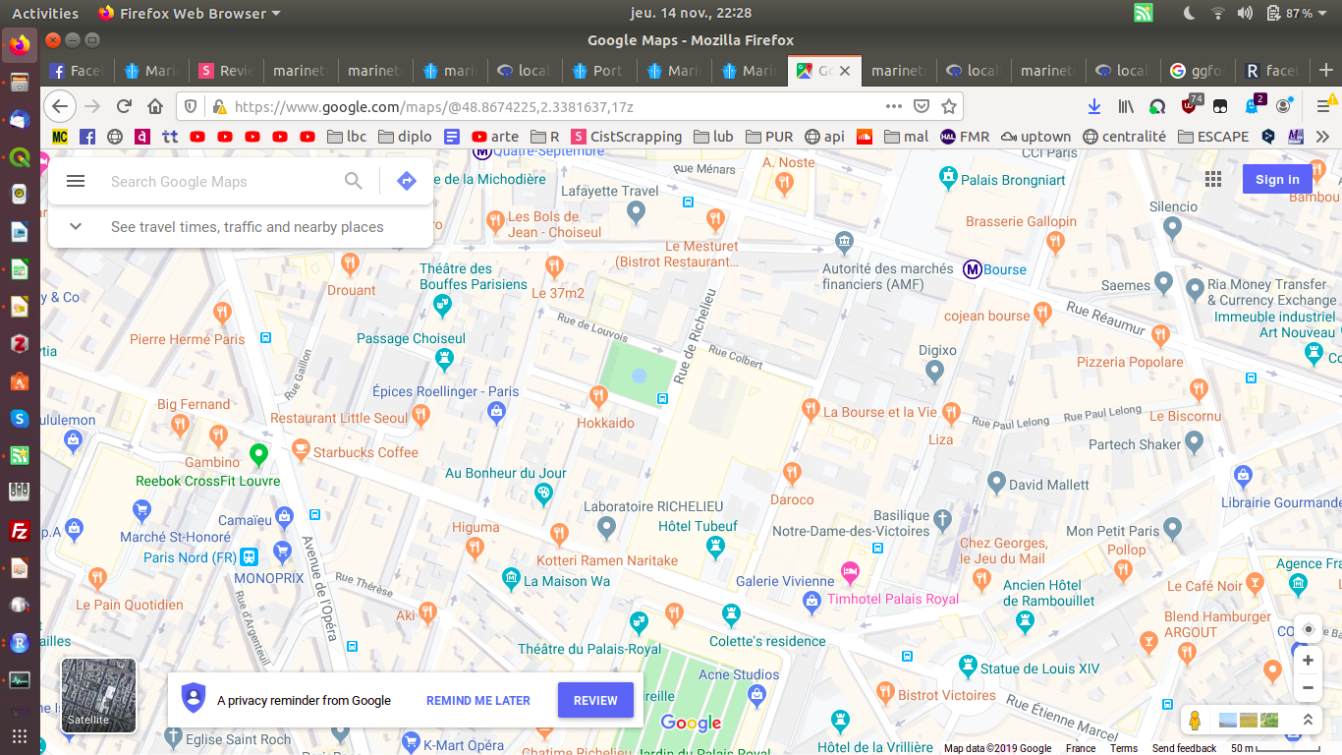Switch to the ggfo browser tab
Viewport: 1342px width, 755px height.
point(1197,71)
